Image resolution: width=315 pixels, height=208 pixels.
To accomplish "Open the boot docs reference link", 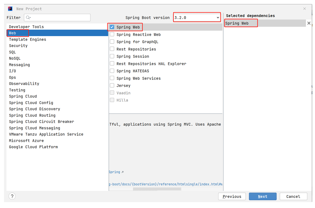I will tap(166, 184).
